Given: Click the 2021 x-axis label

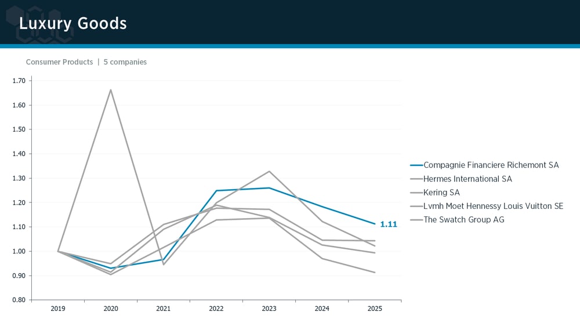Looking at the screenshot, I should click(163, 309).
